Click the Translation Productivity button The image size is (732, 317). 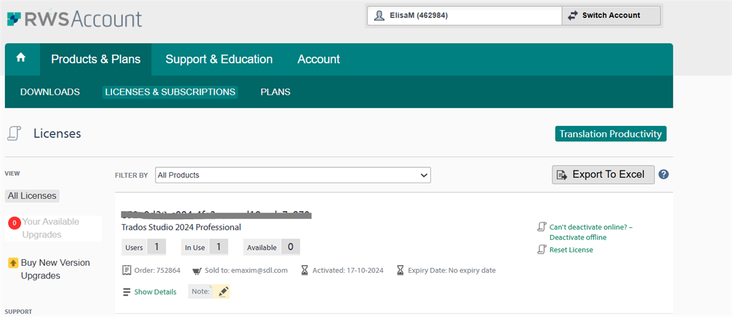point(611,133)
